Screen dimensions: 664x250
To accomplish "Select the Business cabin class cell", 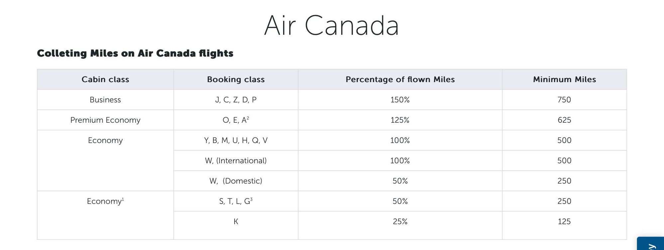I will tap(105, 100).
